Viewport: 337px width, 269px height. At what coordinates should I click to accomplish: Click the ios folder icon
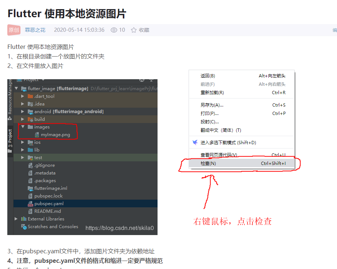click(x=30, y=142)
